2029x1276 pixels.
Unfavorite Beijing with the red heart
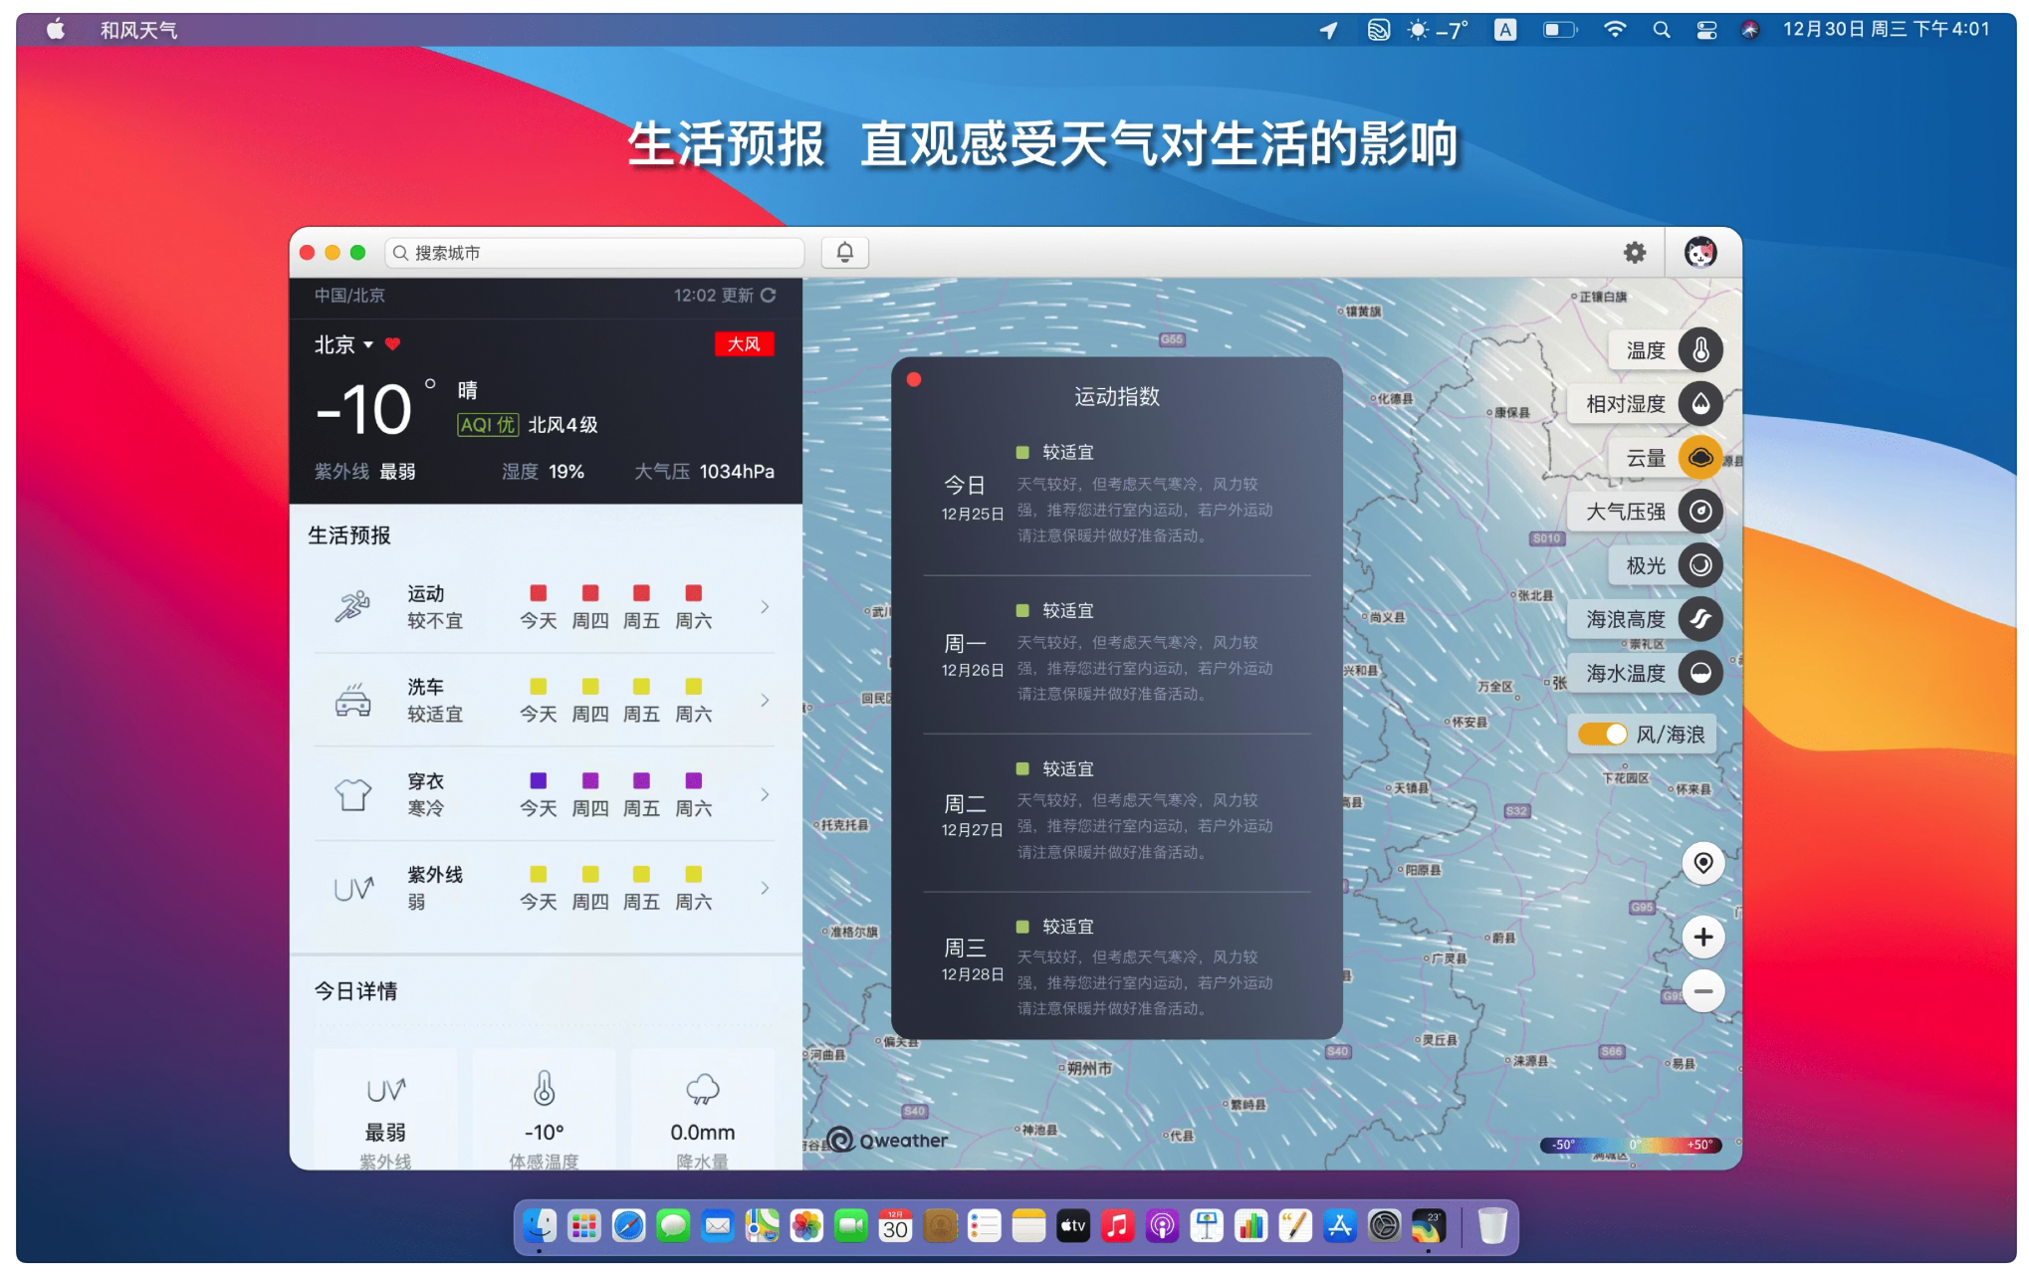392,344
